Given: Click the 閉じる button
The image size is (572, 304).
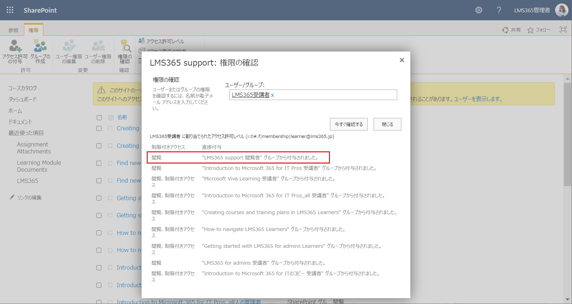Looking at the screenshot, I should [x=387, y=124].
